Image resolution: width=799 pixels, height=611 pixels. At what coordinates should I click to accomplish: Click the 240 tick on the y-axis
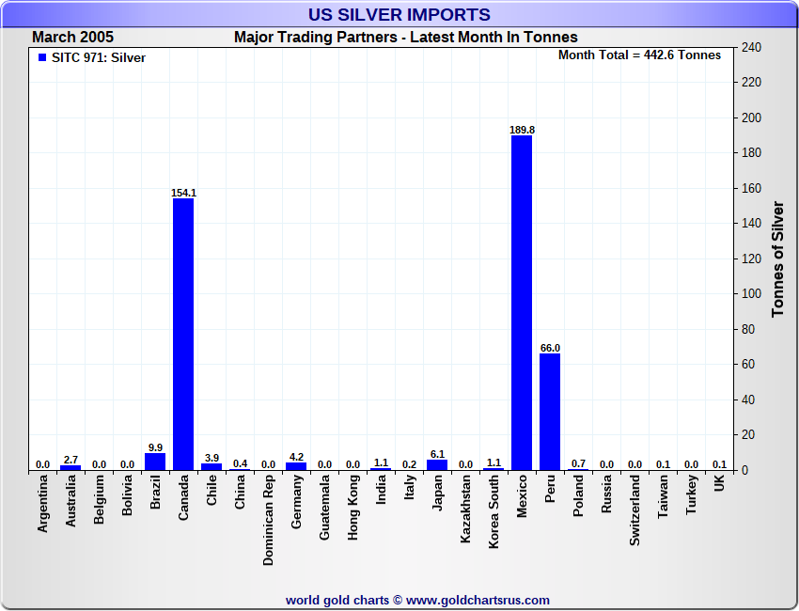[x=751, y=47]
